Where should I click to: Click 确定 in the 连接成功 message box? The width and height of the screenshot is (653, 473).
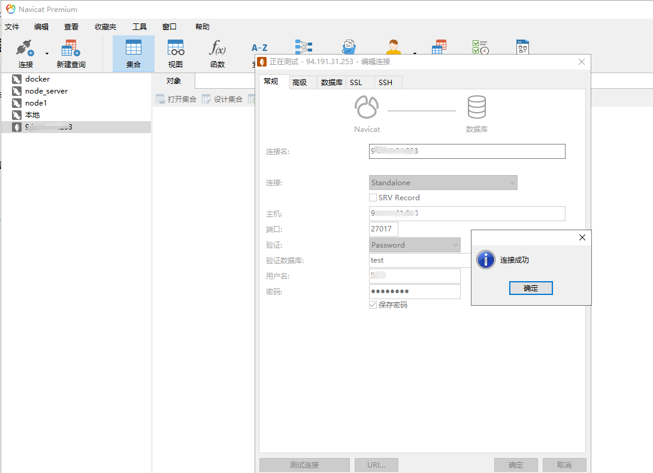click(531, 288)
